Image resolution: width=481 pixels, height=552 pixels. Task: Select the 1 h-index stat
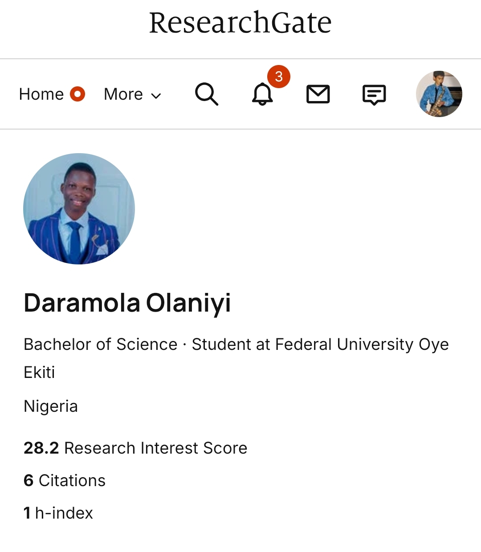58,513
